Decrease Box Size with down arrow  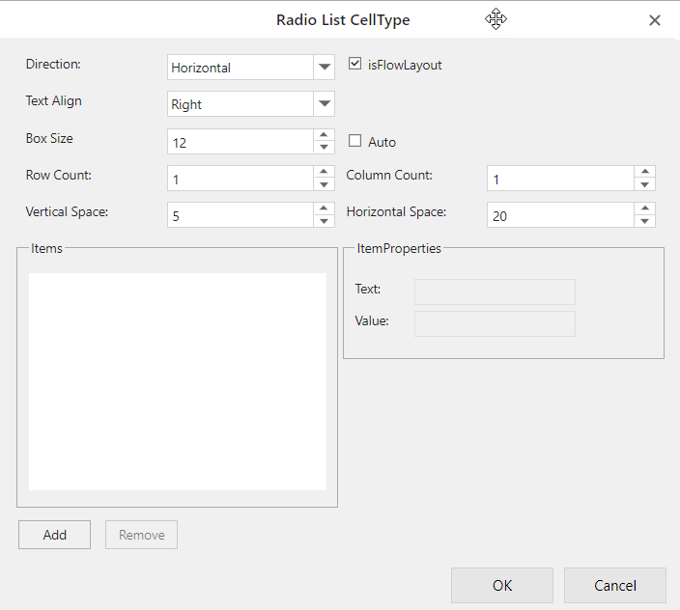tap(324, 148)
